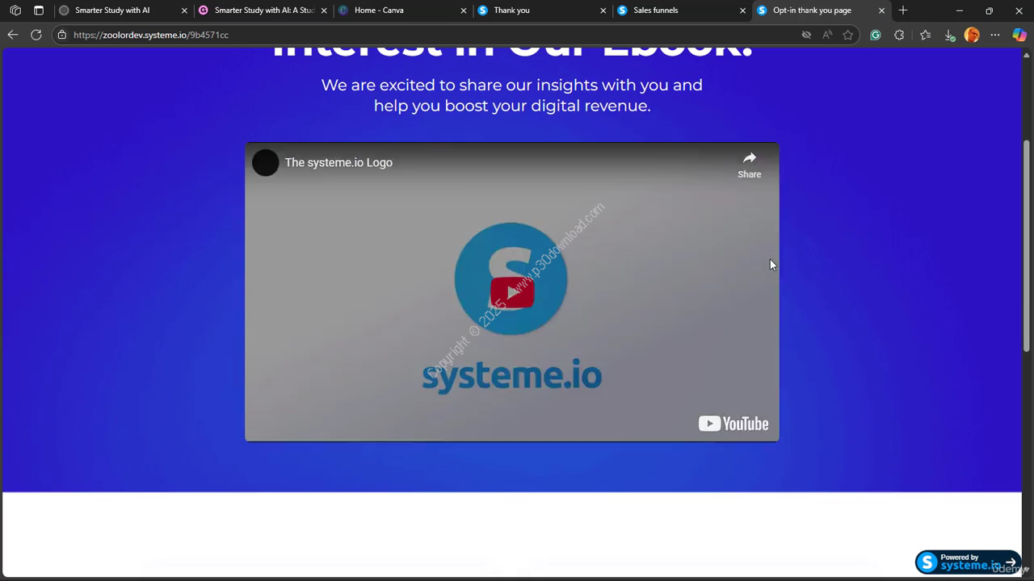Viewport: 1034px width, 581px height.
Task: Open the Grammarly extension icon
Action: pos(875,35)
